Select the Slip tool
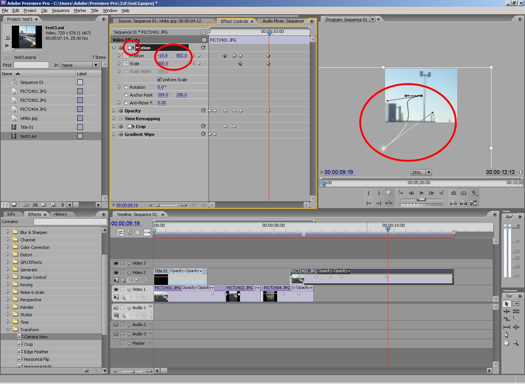This screenshot has width=525, height=384. coord(506,327)
